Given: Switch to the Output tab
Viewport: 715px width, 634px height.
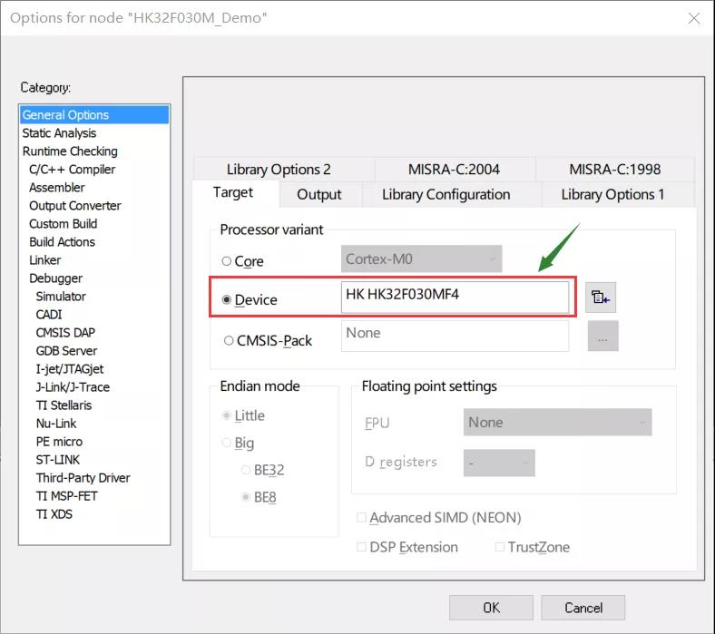Looking at the screenshot, I should click(319, 195).
